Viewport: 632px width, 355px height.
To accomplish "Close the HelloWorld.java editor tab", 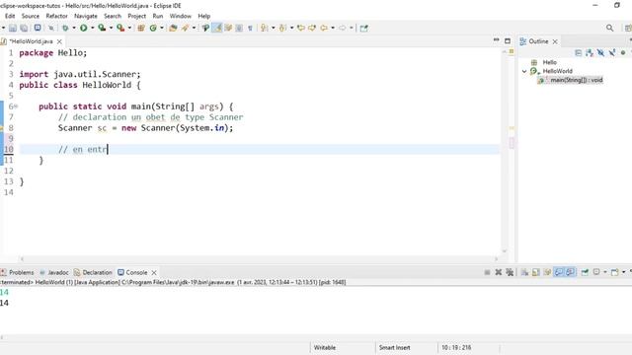I will [x=59, y=41].
